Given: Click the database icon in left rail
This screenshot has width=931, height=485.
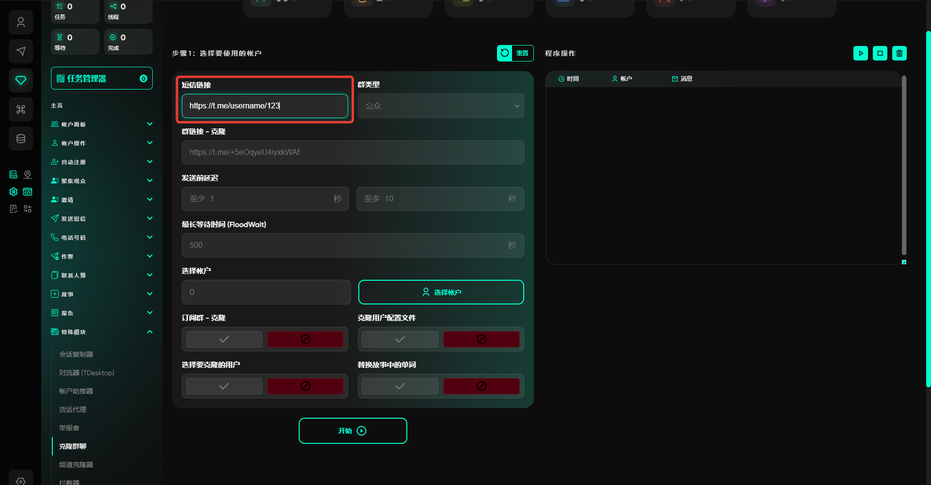Looking at the screenshot, I should click(21, 139).
